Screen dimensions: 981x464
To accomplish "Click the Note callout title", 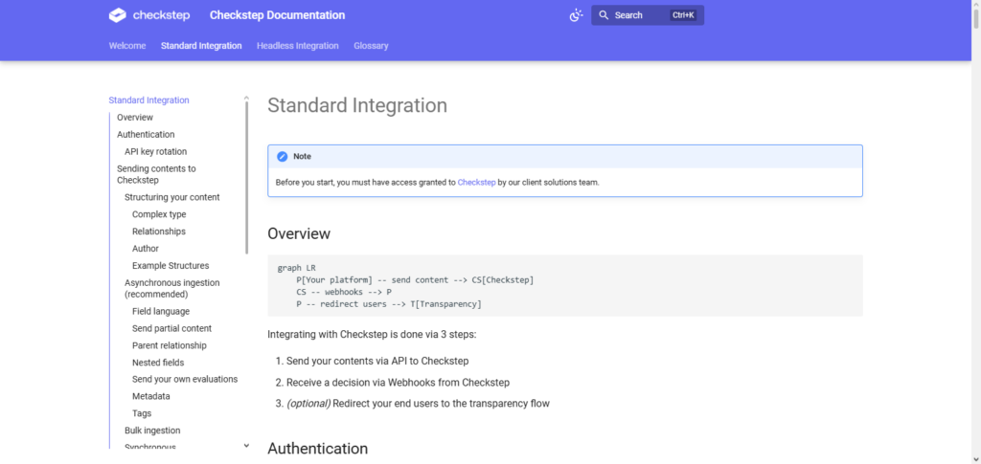I will [302, 157].
